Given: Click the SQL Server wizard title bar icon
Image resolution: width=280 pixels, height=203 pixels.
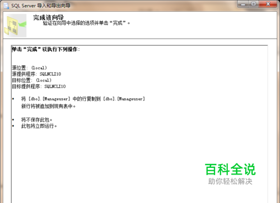Looking at the screenshot, I should point(6,6).
